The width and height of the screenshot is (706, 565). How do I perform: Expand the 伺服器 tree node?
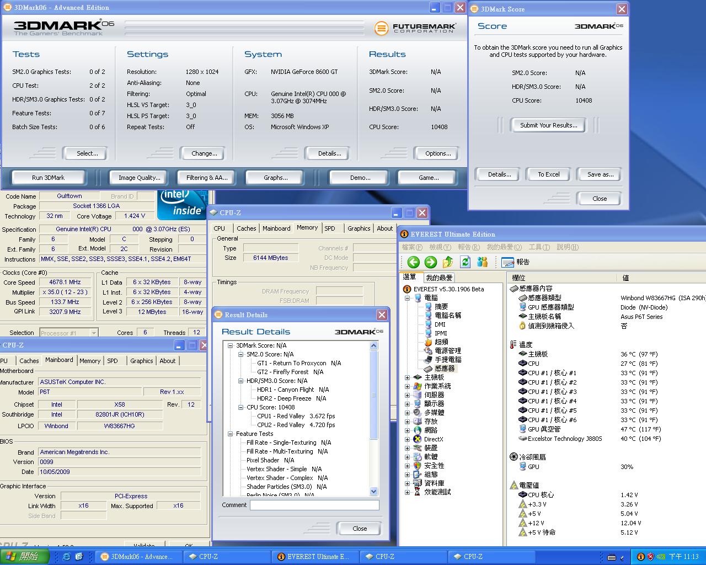pos(408,395)
